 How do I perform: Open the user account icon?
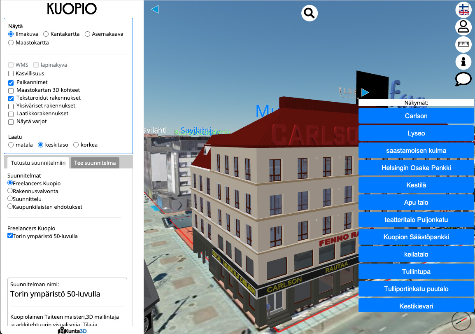pos(463,27)
